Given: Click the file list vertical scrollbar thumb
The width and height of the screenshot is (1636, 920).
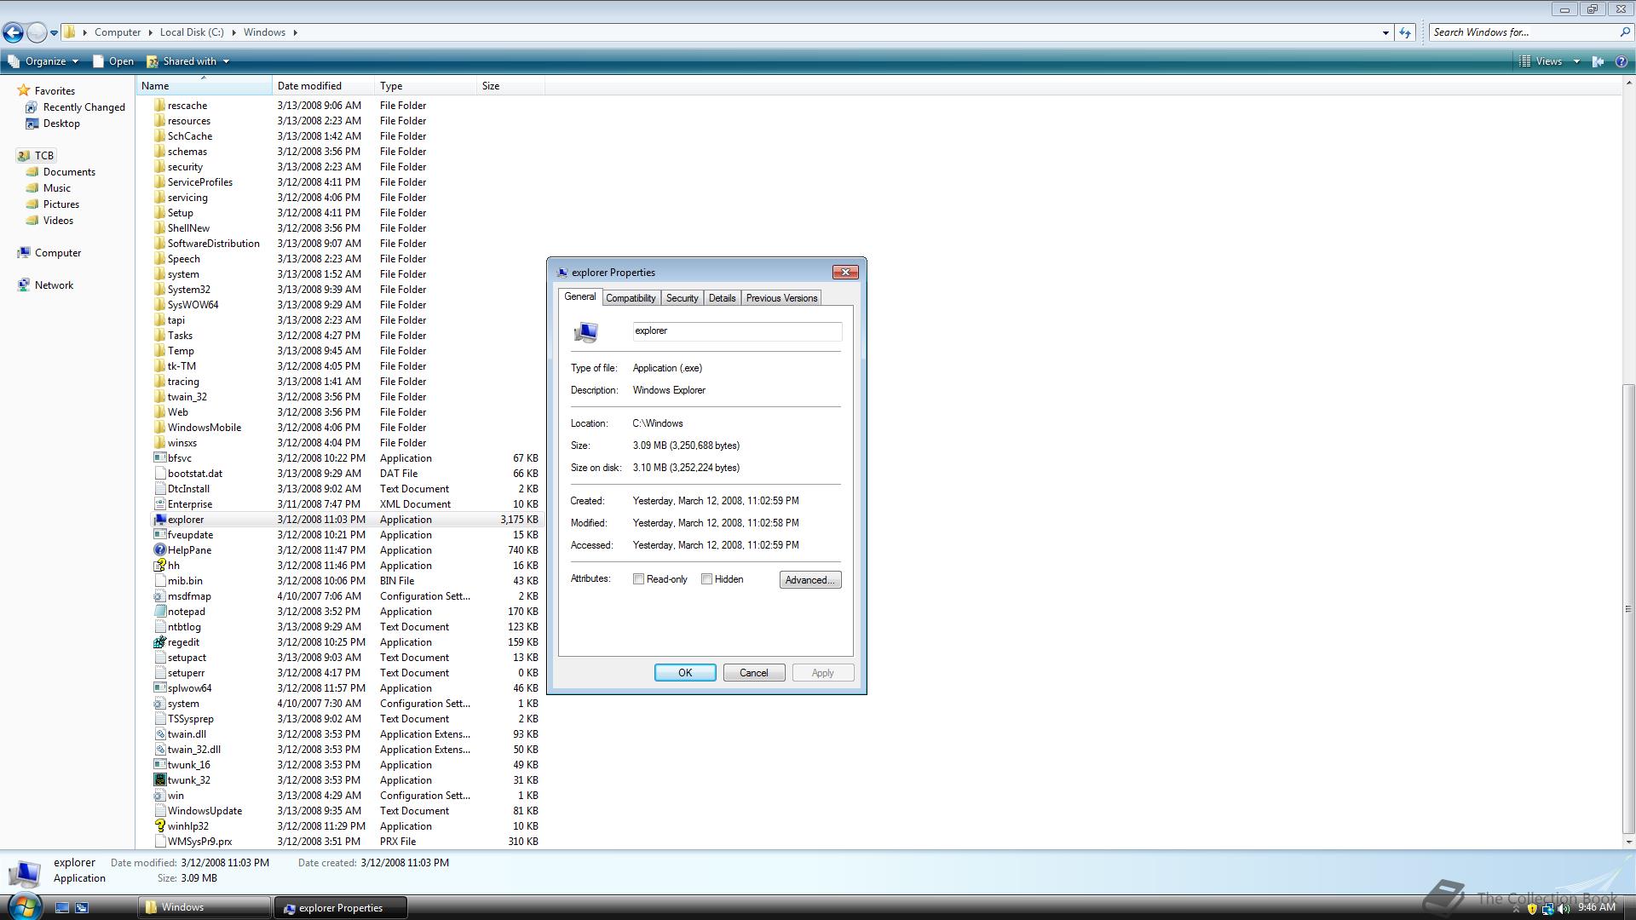Looking at the screenshot, I should coord(1628,609).
